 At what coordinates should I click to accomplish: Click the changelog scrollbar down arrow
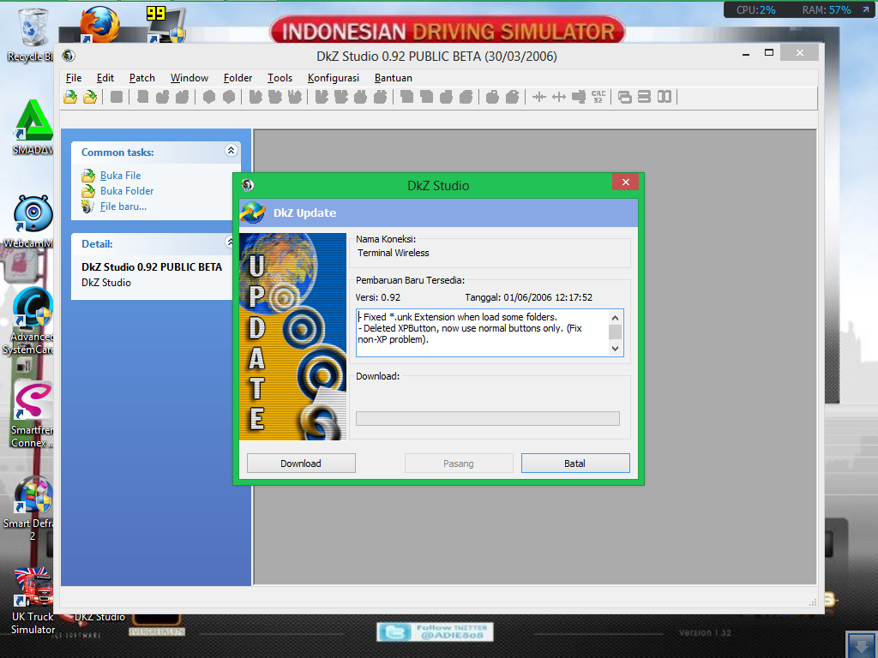[x=615, y=348]
